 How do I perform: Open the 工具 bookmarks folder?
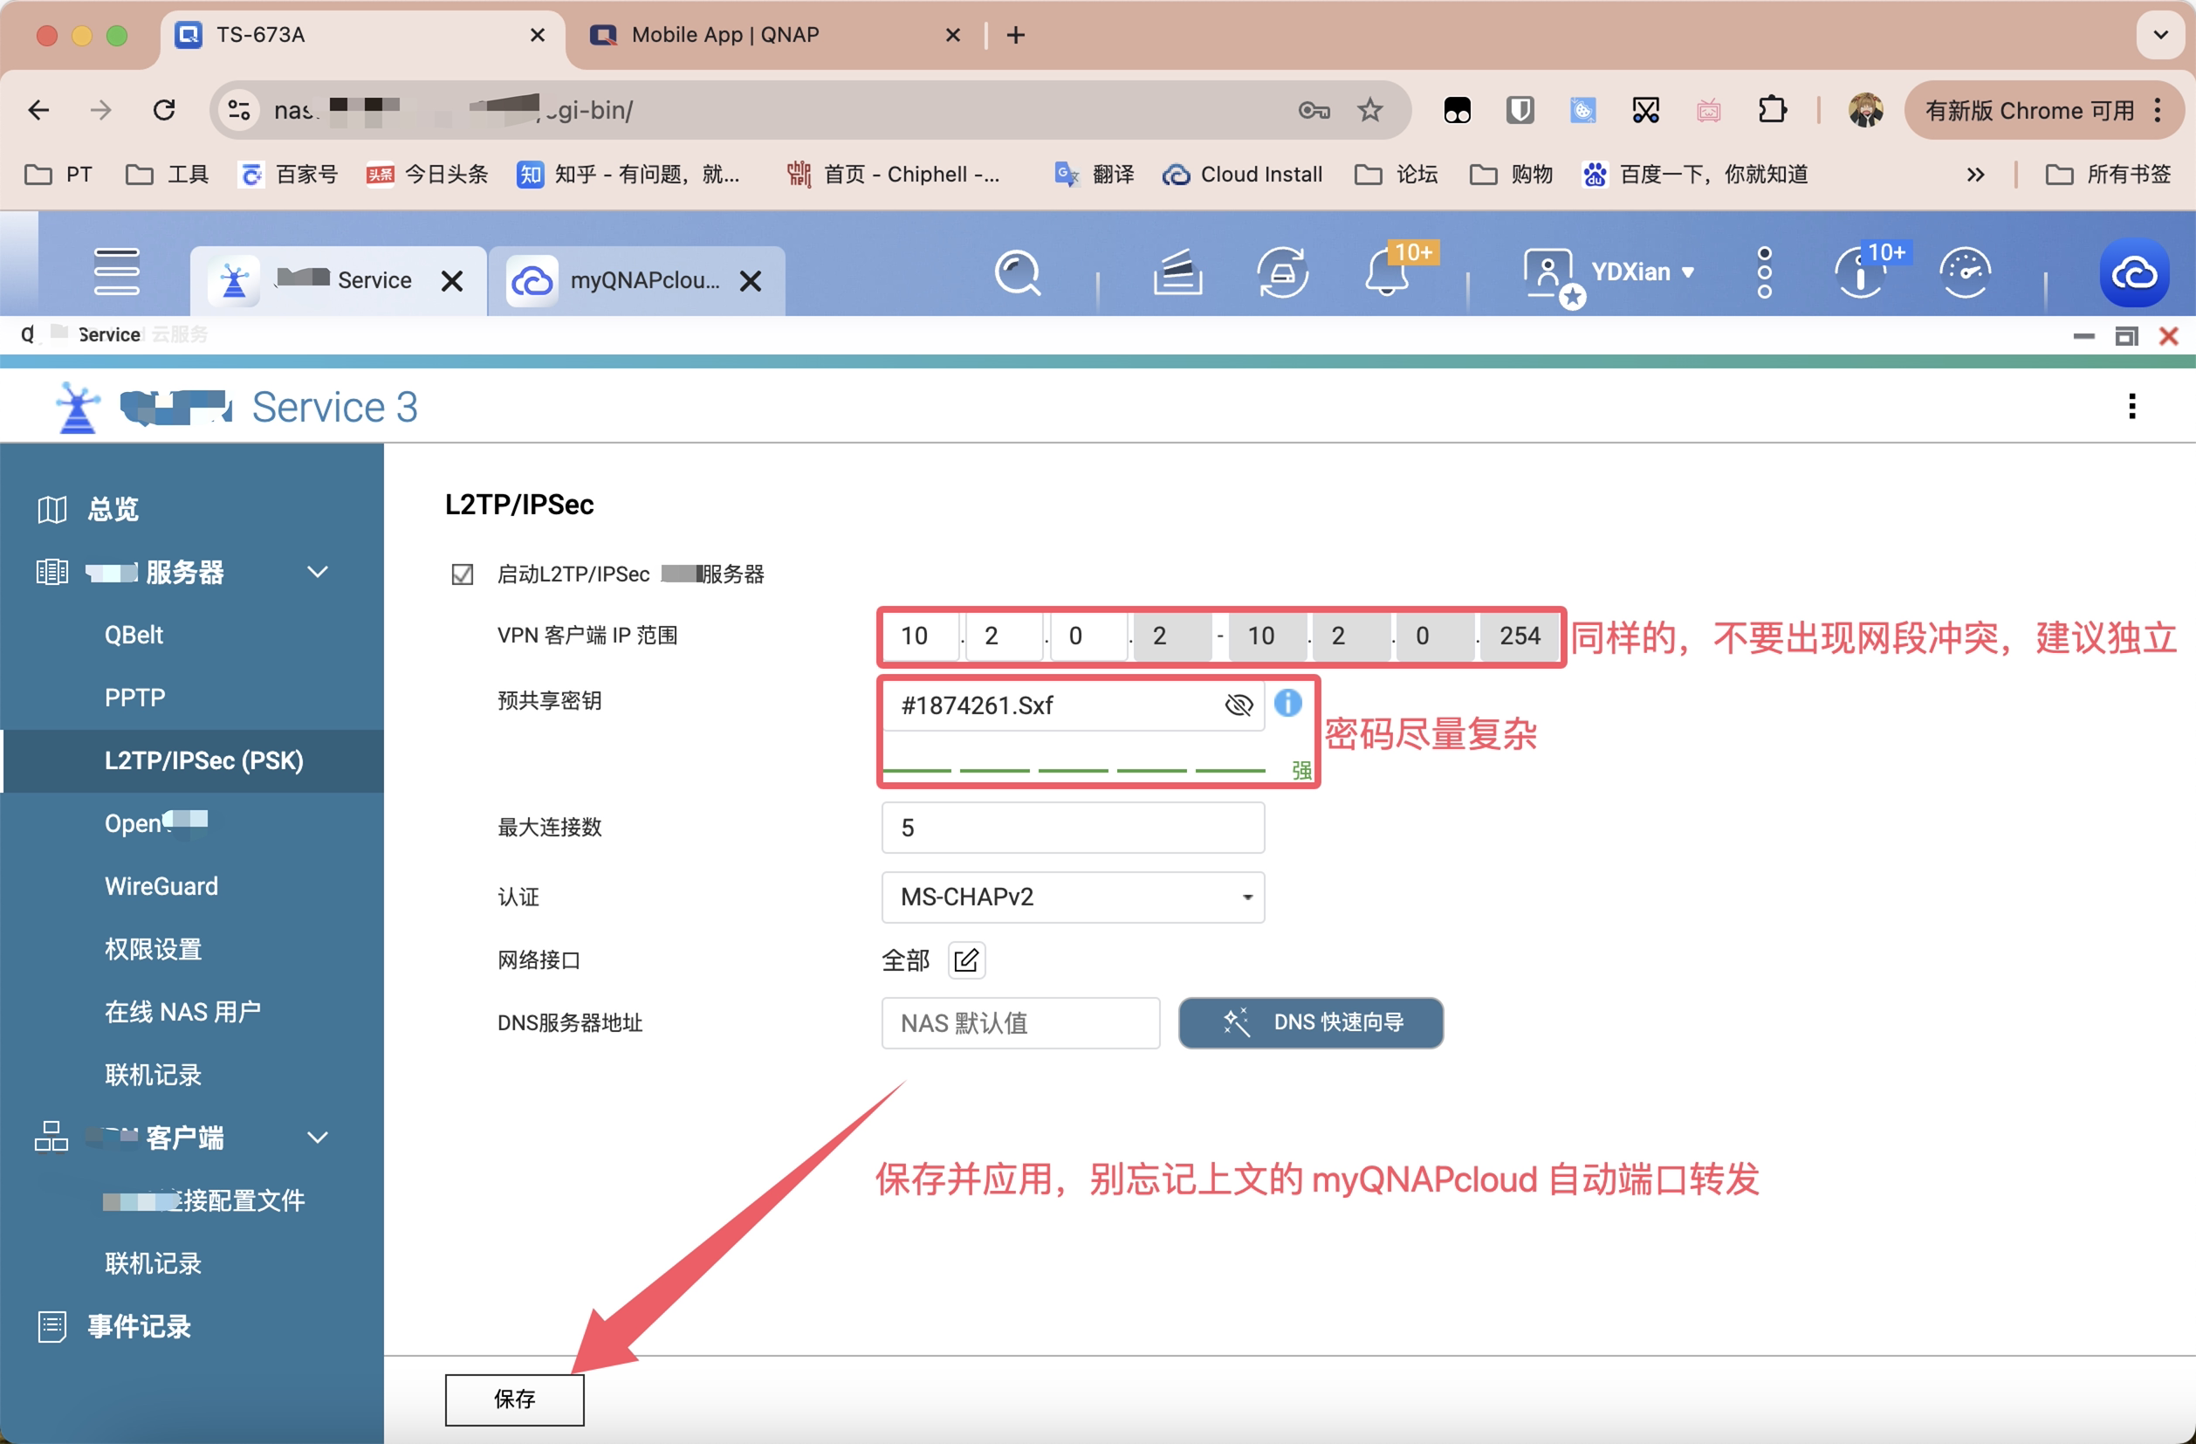coord(167,175)
